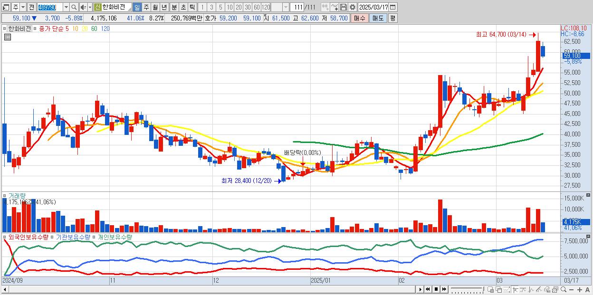Select the 일 daily period
This screenshot has height=295, width=593.
137,7
